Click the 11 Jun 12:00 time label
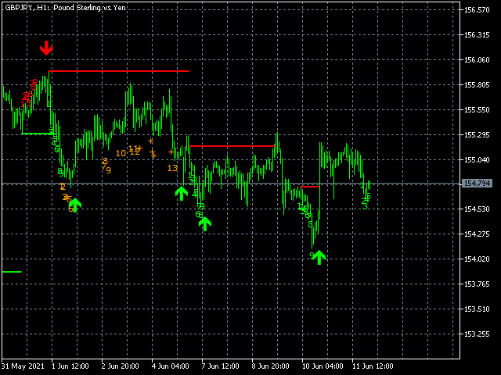 click(x=373, y=366)
